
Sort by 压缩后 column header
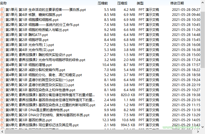click(x=122, y=3)
